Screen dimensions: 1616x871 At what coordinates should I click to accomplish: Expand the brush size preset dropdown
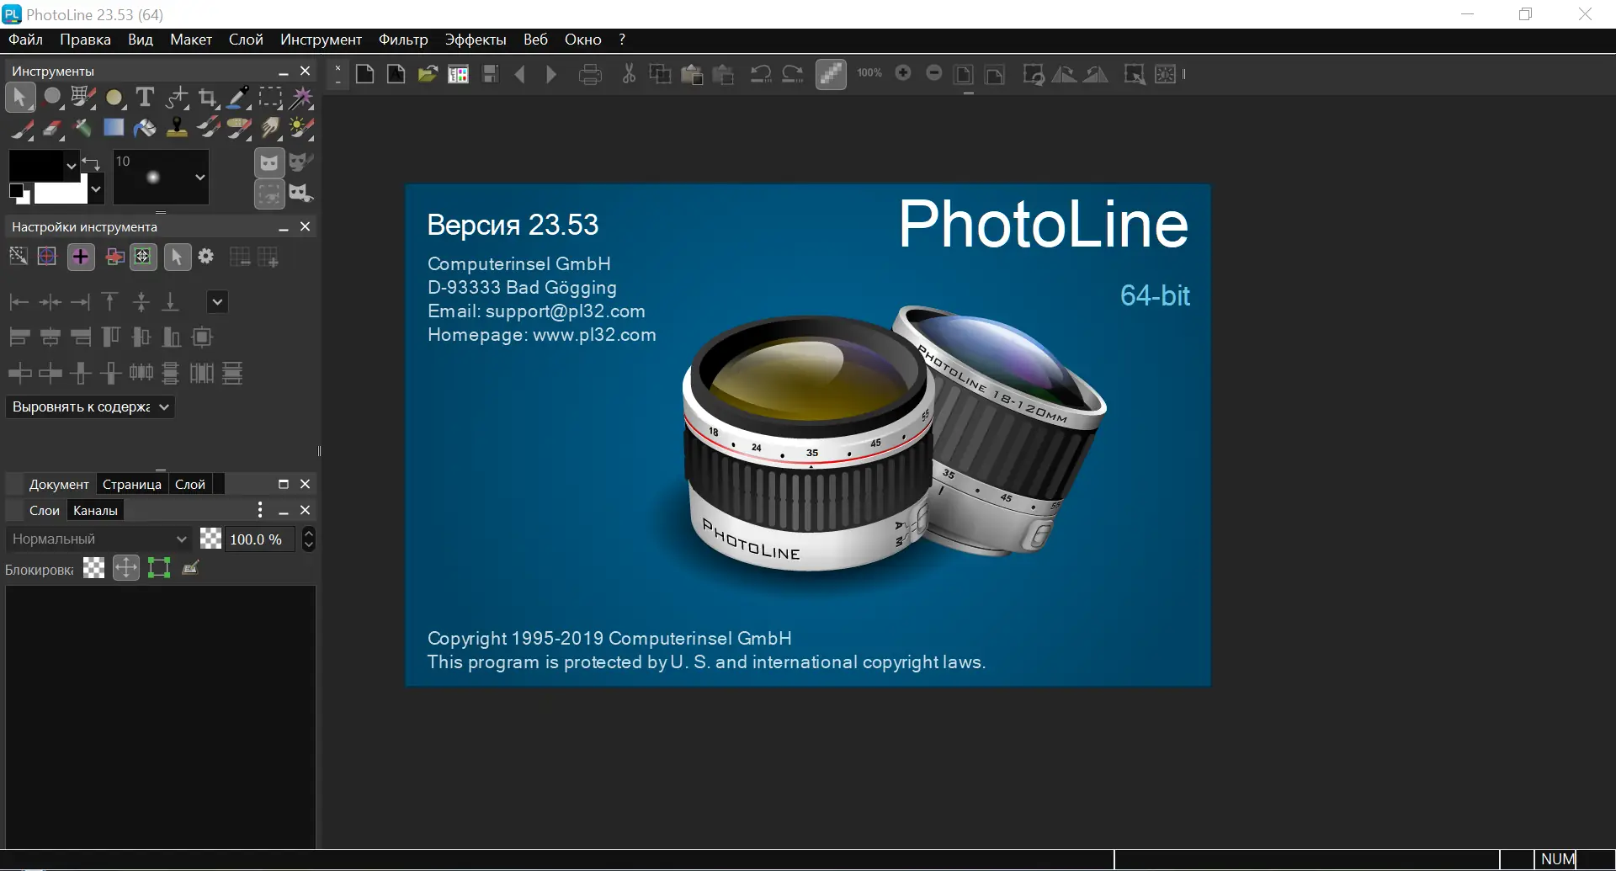tap(199, 178)
